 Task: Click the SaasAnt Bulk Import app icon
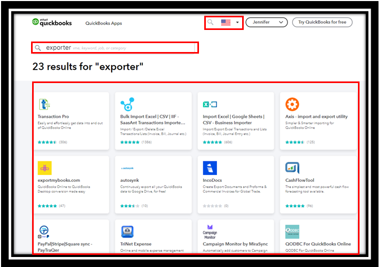pos(127,104)
